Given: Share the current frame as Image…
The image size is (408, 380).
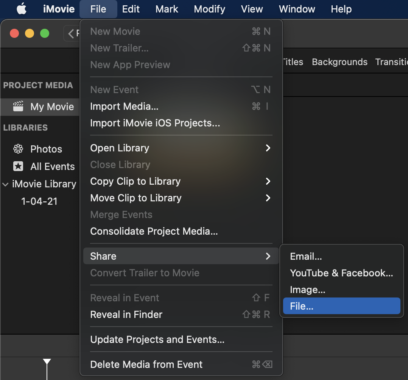Looking at the screenshot, I should 341,290.
